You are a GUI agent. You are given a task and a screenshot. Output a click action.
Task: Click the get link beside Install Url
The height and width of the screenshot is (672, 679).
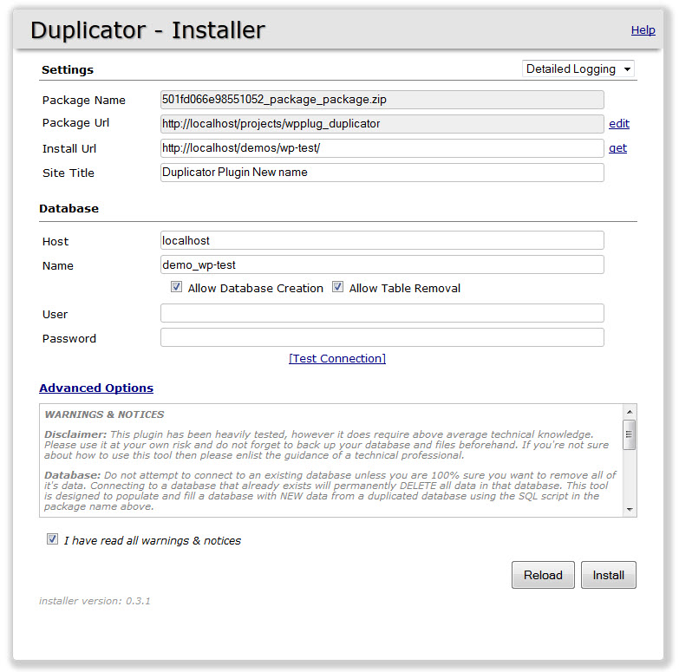(x=617, y=148)
